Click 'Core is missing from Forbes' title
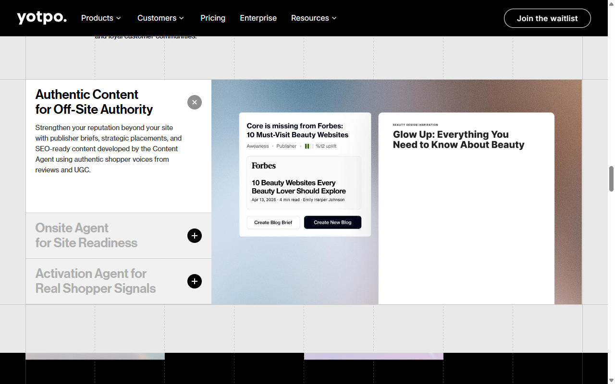 click(297, 131)
